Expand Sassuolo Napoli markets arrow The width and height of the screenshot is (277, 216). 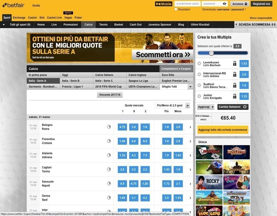[190, 184]
